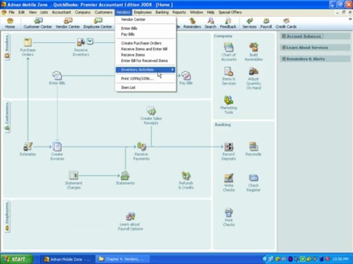Click the Credit Cards toolbar button
Viewport: 353px width, 264px height.
coord(286,23)
